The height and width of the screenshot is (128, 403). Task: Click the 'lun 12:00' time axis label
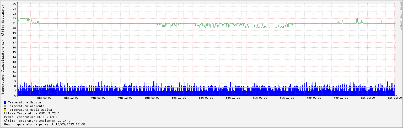(287, 98)
